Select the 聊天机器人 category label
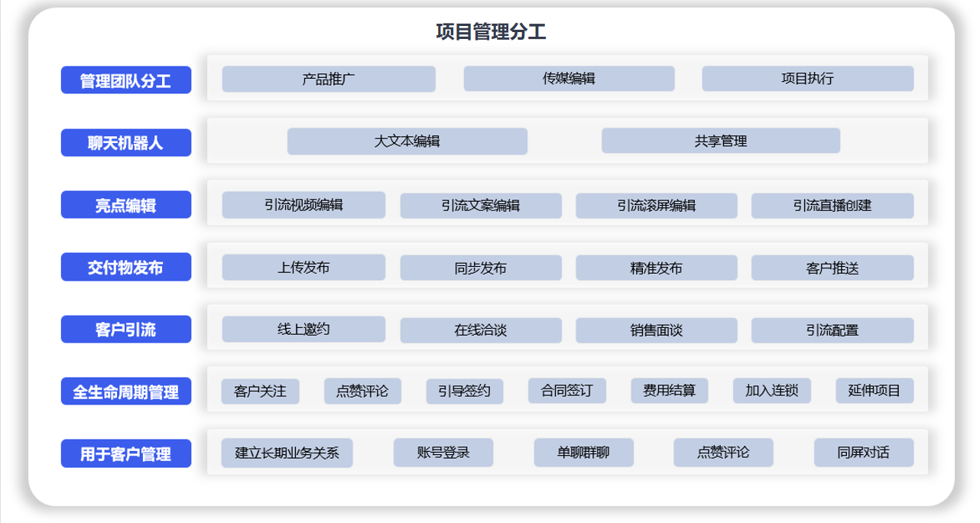 (125, 143)
